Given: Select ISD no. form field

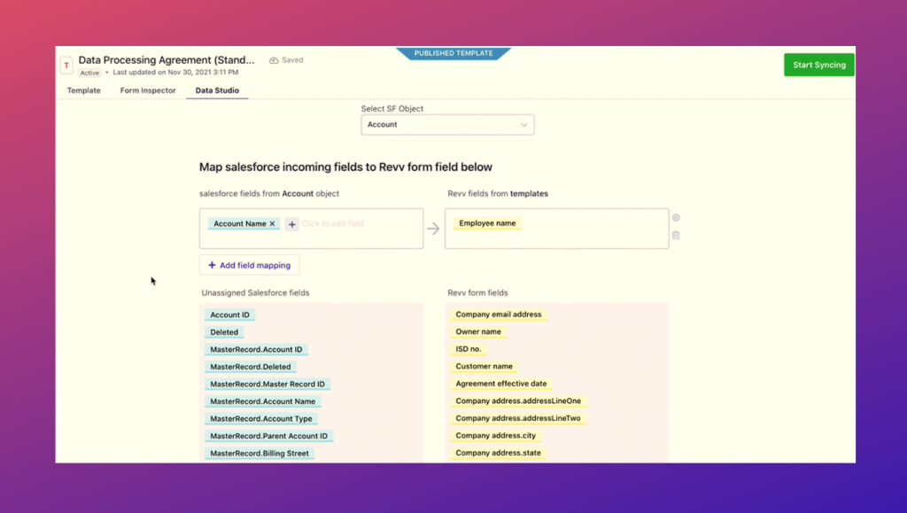Looking at the screenshot, I should click(x=469, y=349).
